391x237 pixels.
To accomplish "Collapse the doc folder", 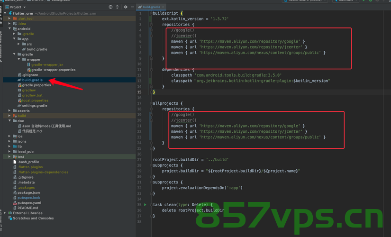I will [x=9, y=121].
